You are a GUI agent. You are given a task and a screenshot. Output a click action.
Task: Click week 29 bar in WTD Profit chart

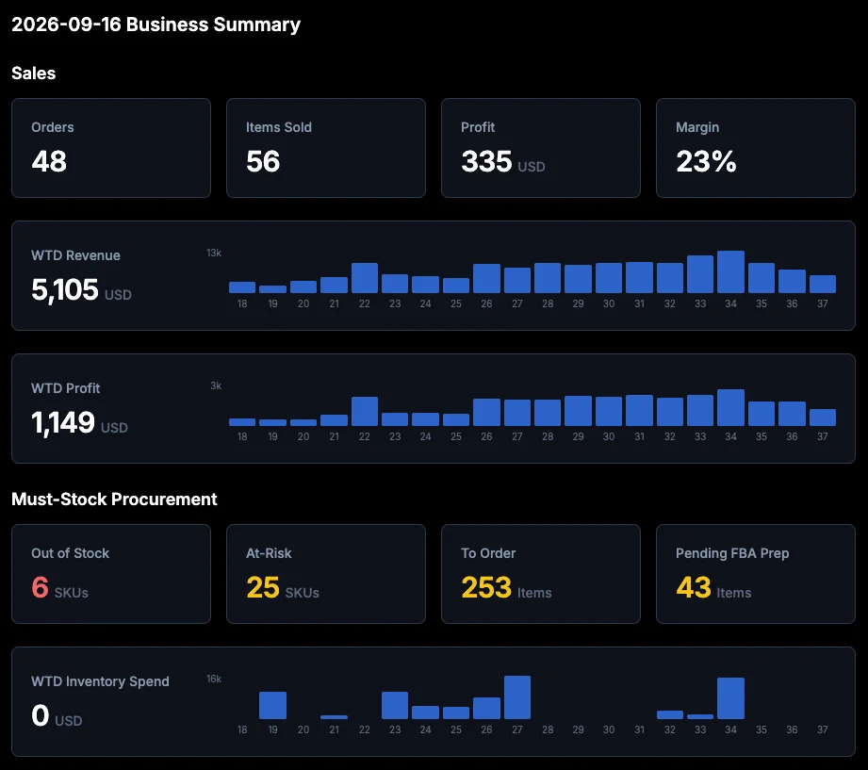click(578, 411)
